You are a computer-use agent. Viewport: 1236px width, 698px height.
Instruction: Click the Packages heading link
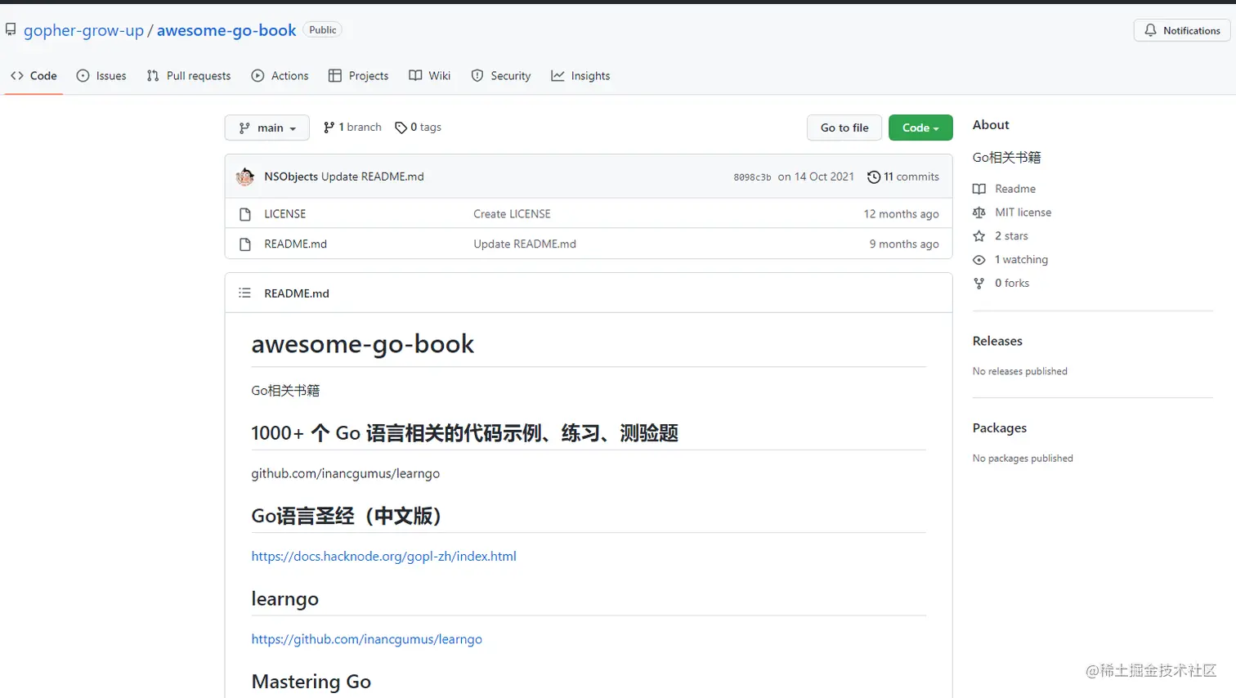(x=1000, y=428)
